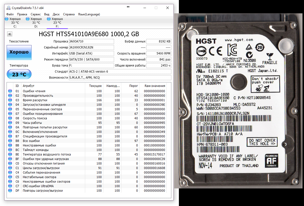Click status icon for Температура воздушного потока row
The height and width of the screenshot is (206, 304).
(10, 154)
